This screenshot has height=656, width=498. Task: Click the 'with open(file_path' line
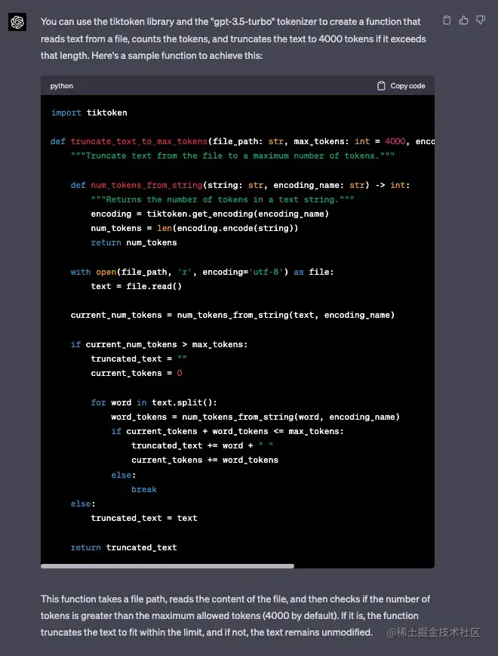[x=202, y=272]
